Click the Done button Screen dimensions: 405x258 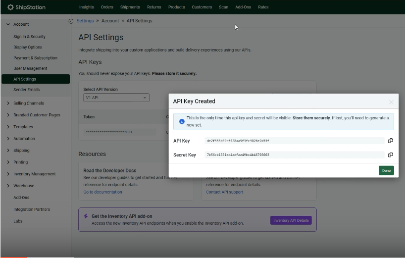click(x=386, y=170)
